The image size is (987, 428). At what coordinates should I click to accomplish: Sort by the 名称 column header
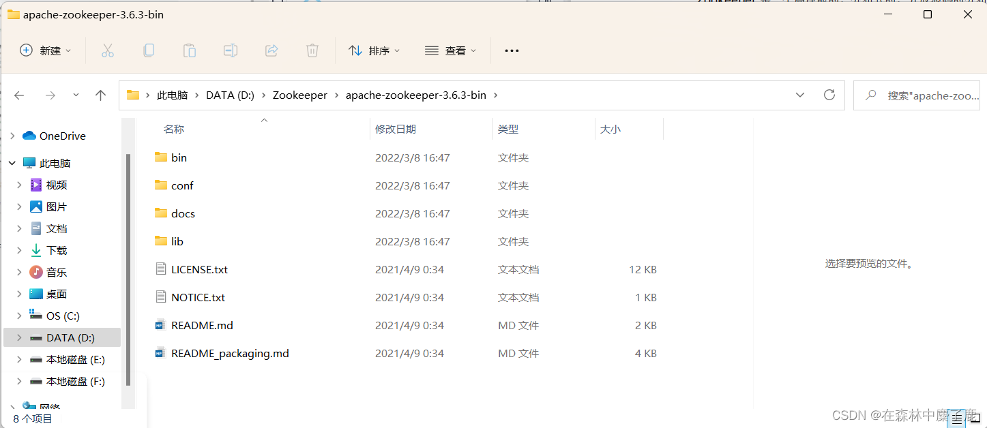(174, 129)
